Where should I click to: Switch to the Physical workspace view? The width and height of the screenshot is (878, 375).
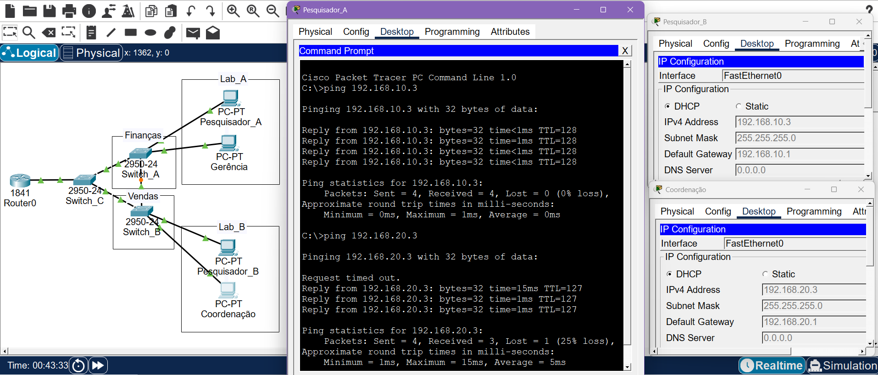click(91, 53)
